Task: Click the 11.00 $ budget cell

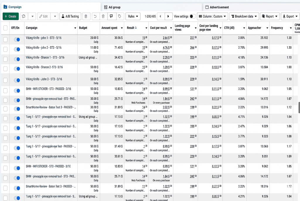Action: coord(94,47)
